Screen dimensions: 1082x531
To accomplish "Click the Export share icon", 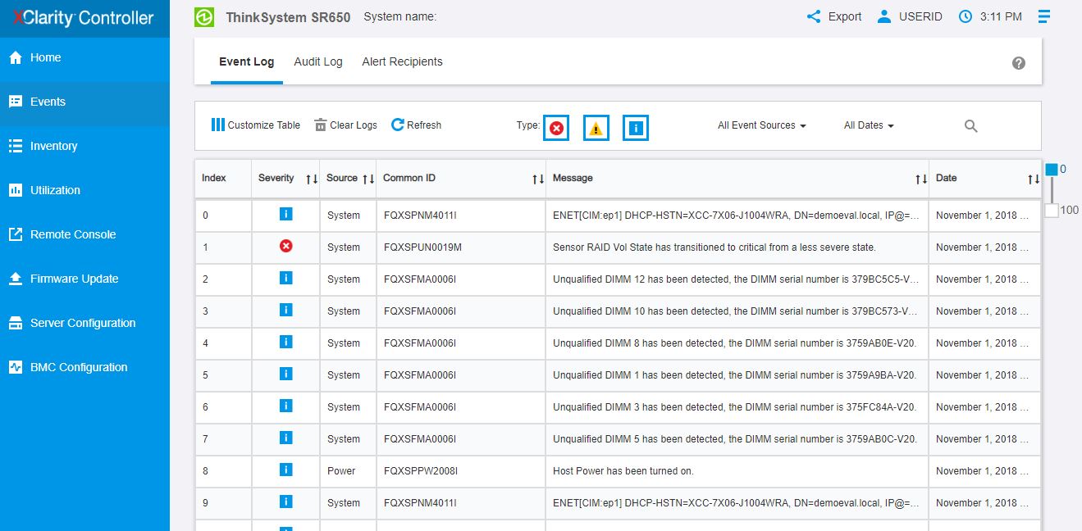I will [814, 16].
